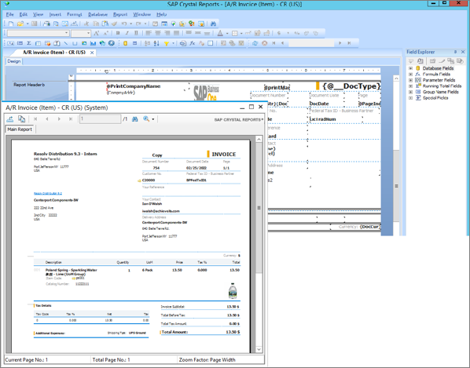Toggle Underline formatting
This screenshot has width=470, height=368.
pos(136,33)
